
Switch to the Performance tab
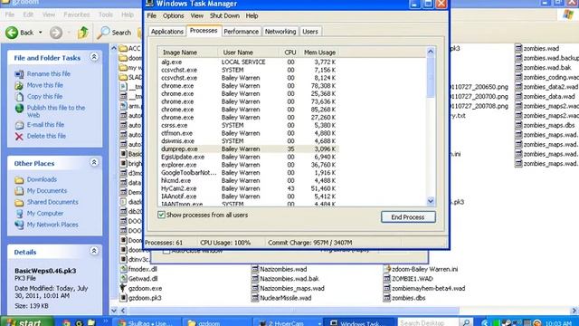[242, 32]
